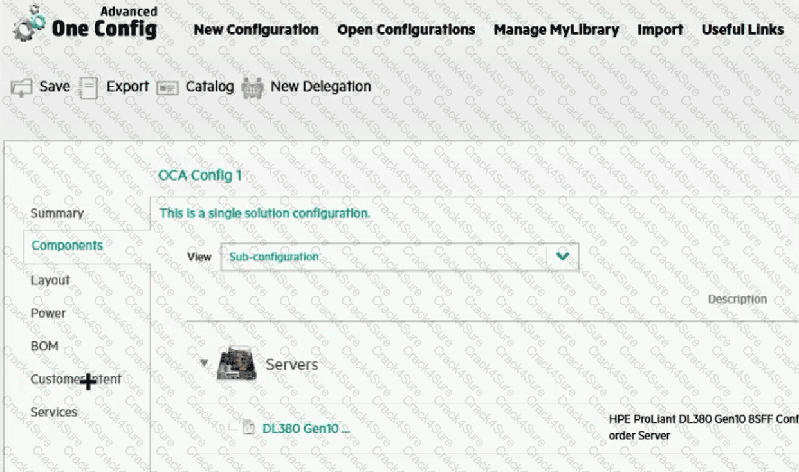Open the New Configuration menu
The width and height of the screenshot is (799, 472).
coord(256,30)
